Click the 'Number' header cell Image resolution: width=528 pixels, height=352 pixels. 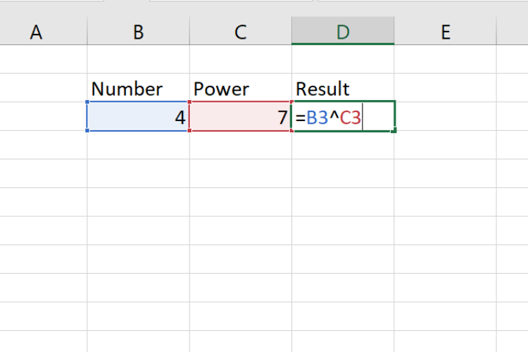click(139, 88)
